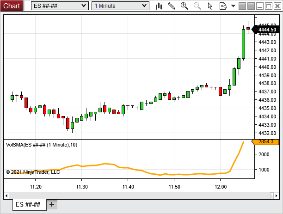Click the red Chart title label
This screenshot has width=283, height=214.
click(12, 6)
